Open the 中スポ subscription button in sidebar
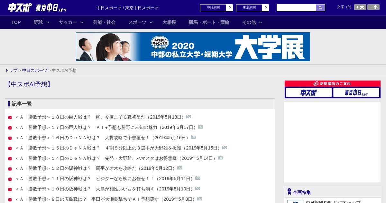The image size is (386, 203). (x=309, y=92)
